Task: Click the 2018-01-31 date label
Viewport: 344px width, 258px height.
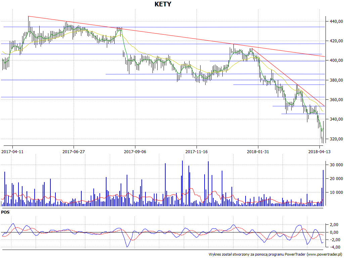Action: coord(258,152)
